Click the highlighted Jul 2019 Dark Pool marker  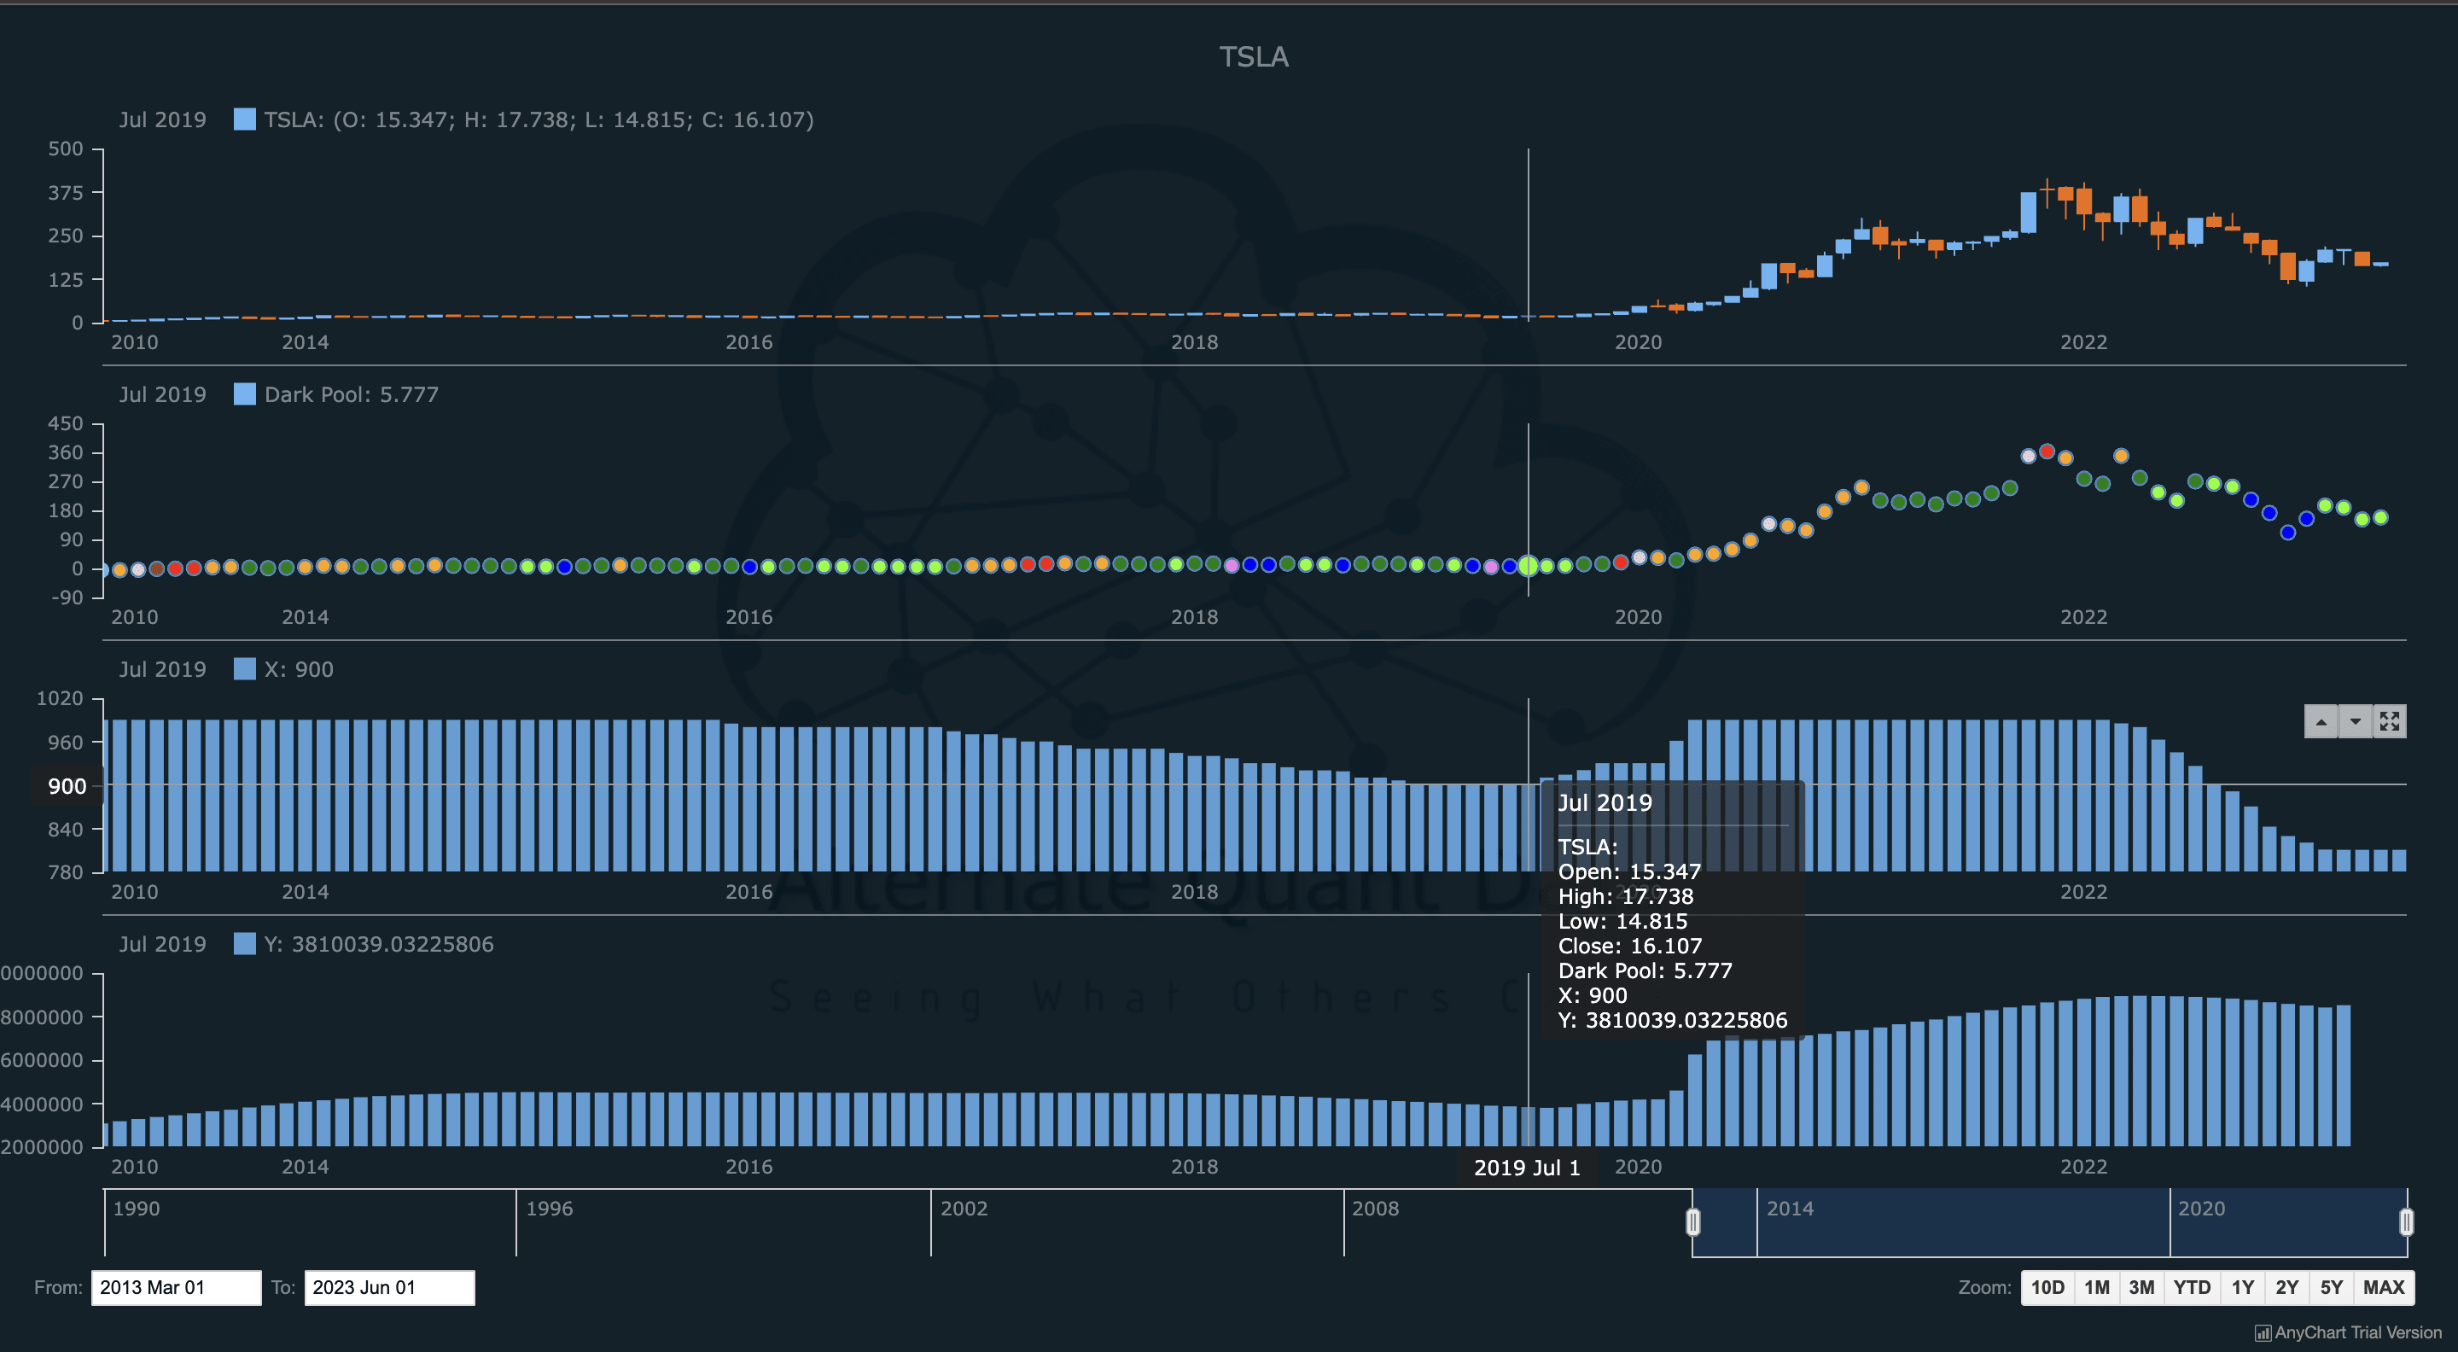tap(1529, 566)
